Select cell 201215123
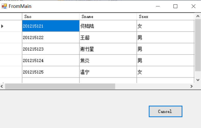This screenshot has width=201, height=128. [51, 49]
